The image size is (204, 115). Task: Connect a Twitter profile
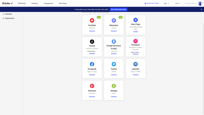coord(114,75)
